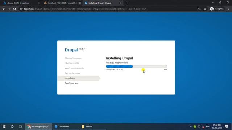Click the Completed count status text
Screen dimensions: 232x130
pyautogui.click(x=115, y=69)
